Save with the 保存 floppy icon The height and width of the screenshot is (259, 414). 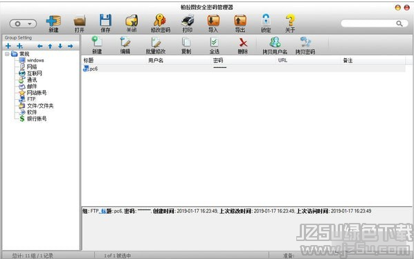[x=105, y=20]
